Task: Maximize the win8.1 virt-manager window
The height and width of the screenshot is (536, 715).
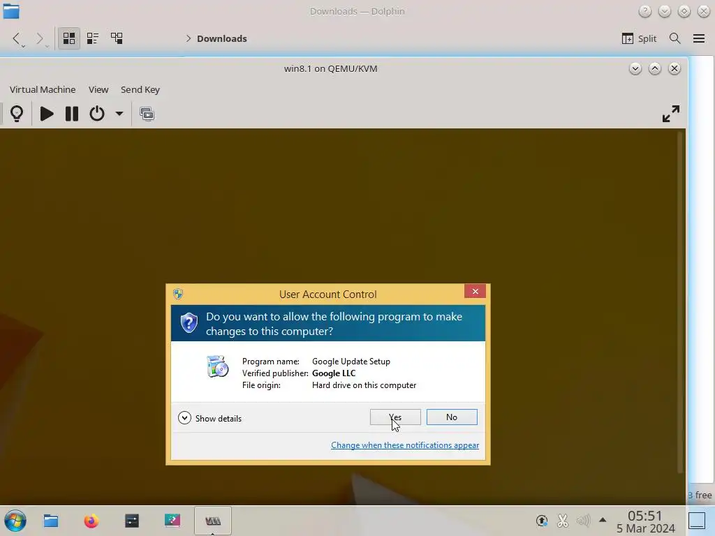Action: pyautogui.click(x=655, y=68)
